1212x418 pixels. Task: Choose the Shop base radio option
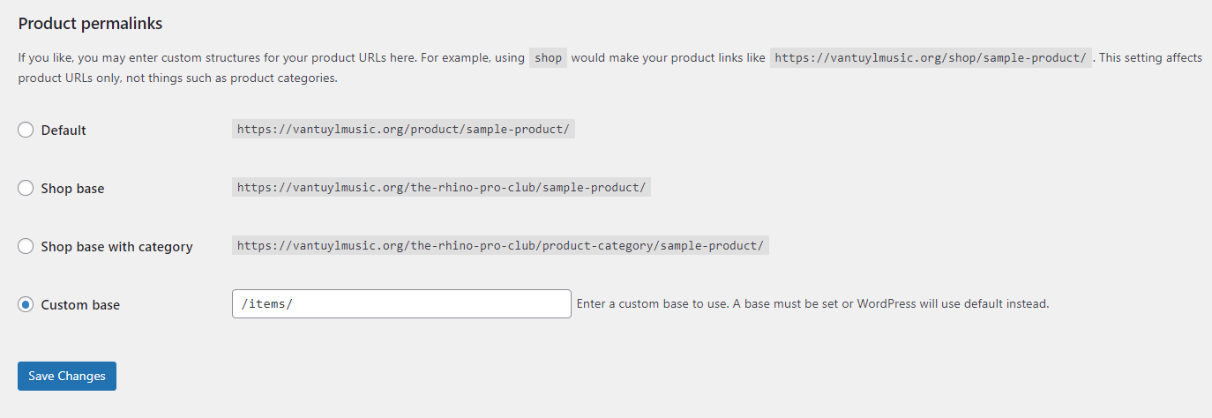pyautogui.click(x=26, y=188)
